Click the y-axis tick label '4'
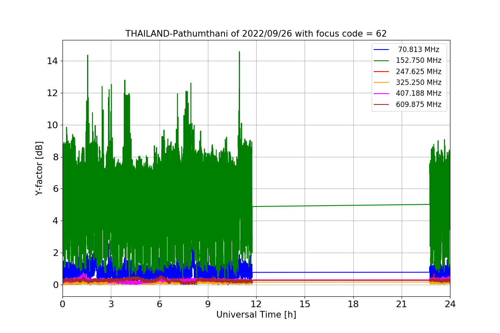 coord(56,221)
